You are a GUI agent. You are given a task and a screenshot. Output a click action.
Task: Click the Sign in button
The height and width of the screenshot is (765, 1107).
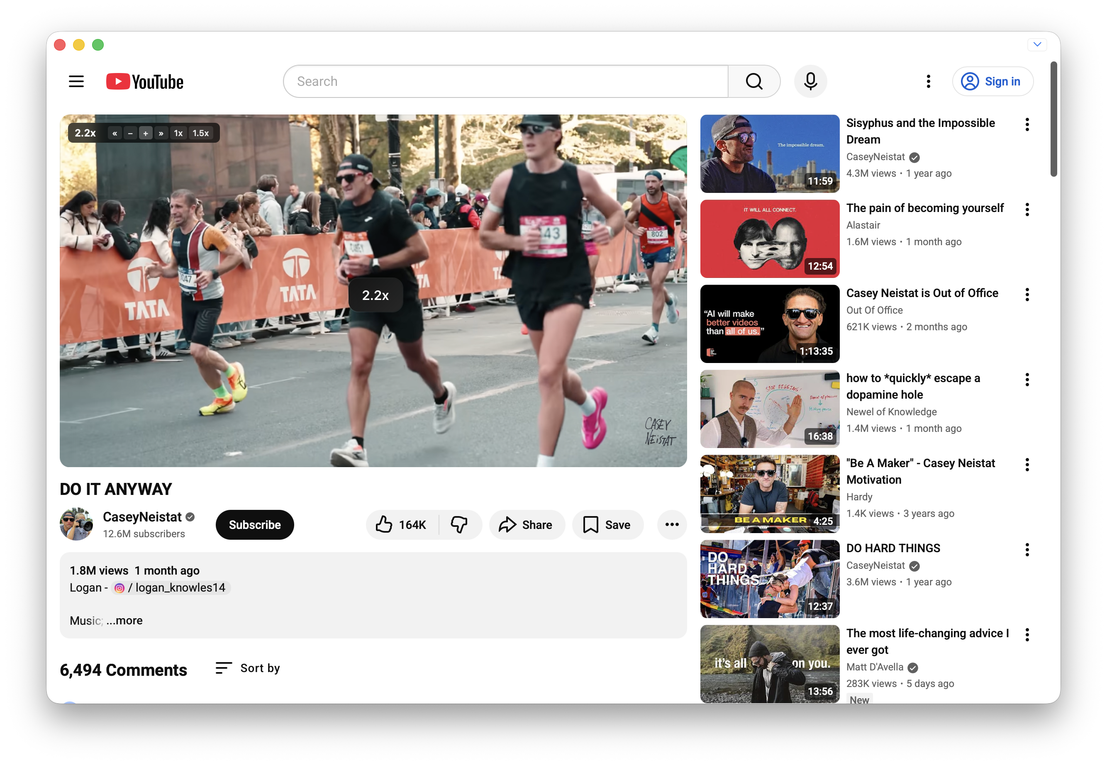(992, 81)
